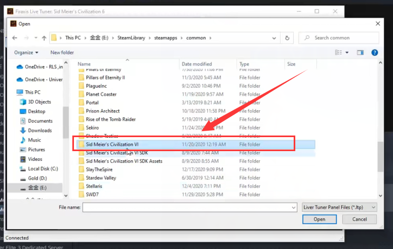Open 3D Objects in sidebar

click(x=35, y=102)
